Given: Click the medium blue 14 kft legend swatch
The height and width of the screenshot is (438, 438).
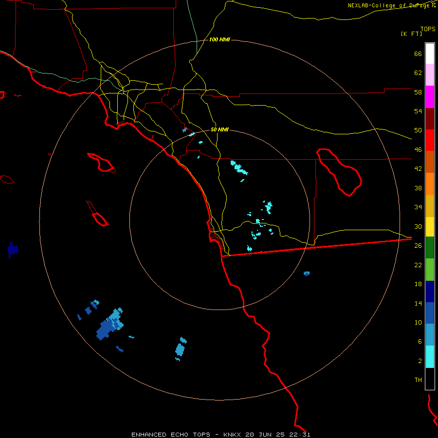Looking at the screenshot, I should [430, 313].
